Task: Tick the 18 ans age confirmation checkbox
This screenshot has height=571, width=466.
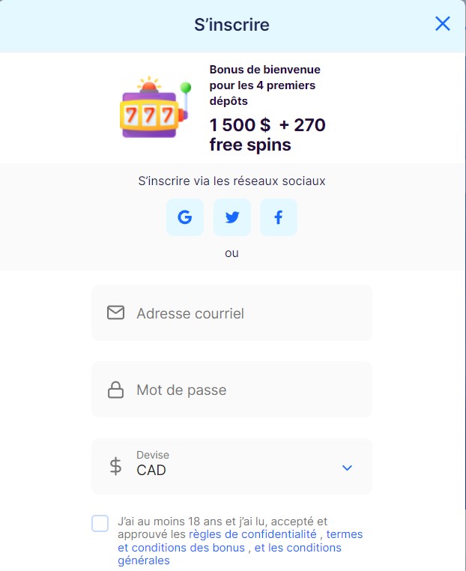Action: [100, 523]
